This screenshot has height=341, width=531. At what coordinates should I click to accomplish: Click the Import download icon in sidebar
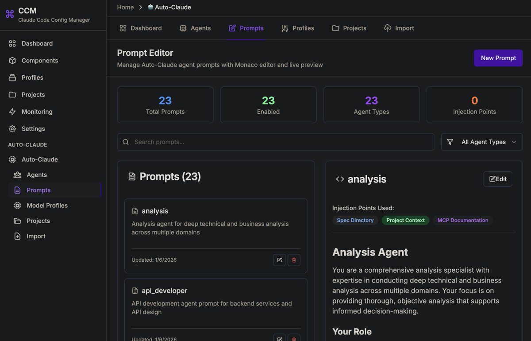pyautogui.click(x=17, y=236)
